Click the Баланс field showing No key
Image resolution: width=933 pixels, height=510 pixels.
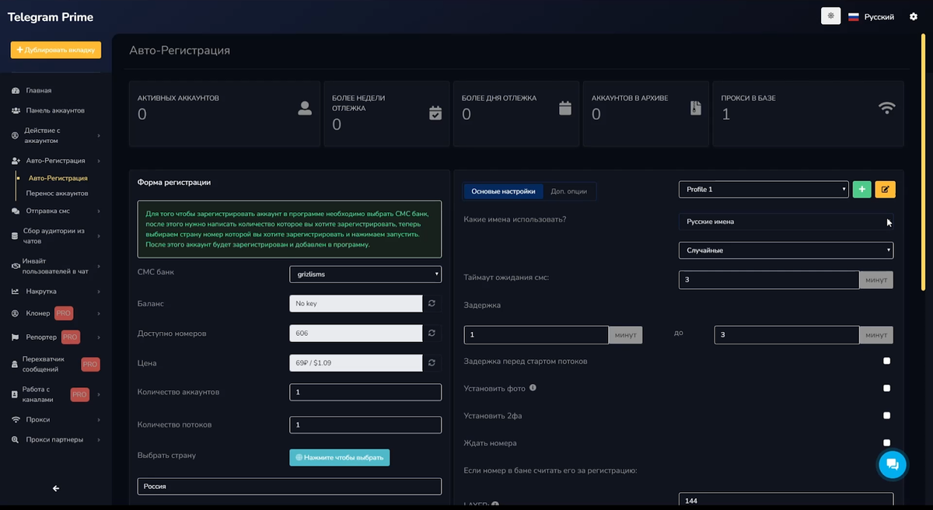356,303
